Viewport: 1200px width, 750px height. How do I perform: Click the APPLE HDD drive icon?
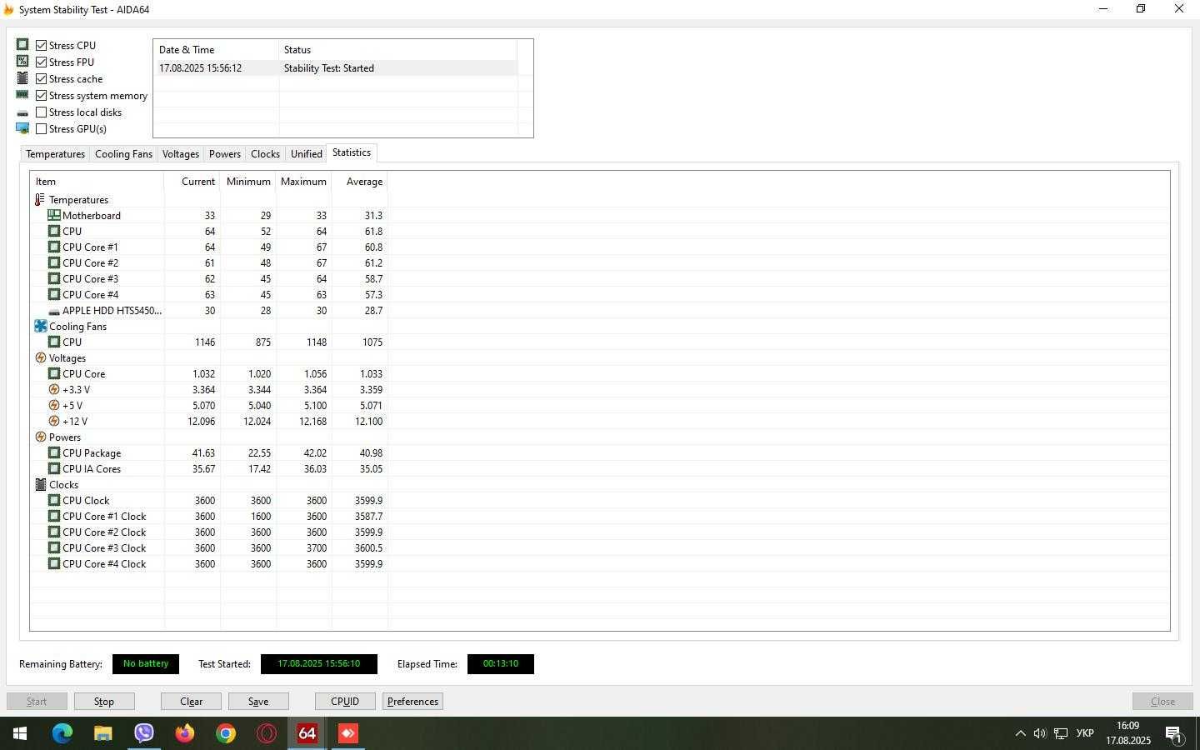(x=54, y=311)
